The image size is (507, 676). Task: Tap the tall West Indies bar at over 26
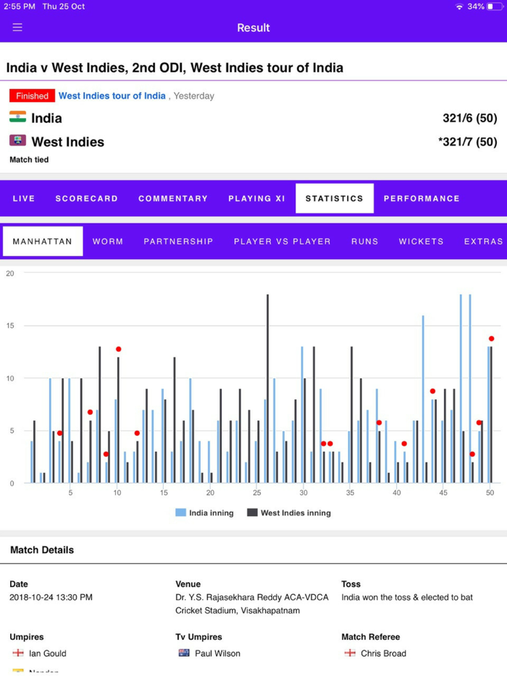267,389
